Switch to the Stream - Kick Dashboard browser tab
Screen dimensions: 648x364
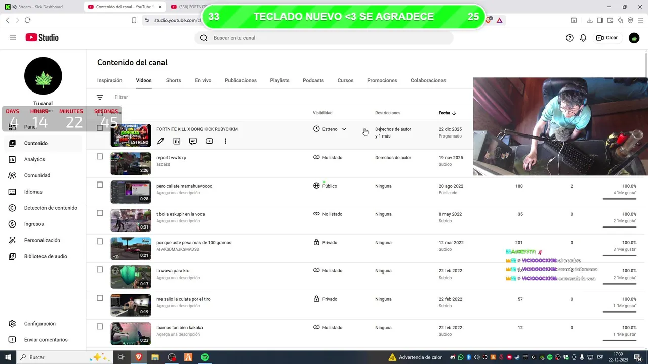[x=40, y=7]
